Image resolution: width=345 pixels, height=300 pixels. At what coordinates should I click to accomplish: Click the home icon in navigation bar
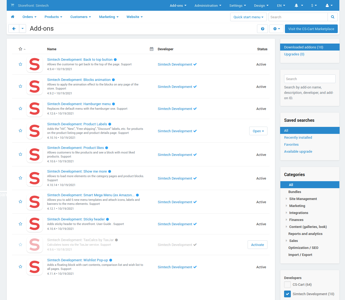point(13,17)
